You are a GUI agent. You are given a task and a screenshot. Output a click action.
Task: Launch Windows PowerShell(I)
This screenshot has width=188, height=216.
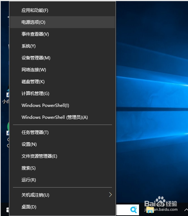tap(62, 105)
